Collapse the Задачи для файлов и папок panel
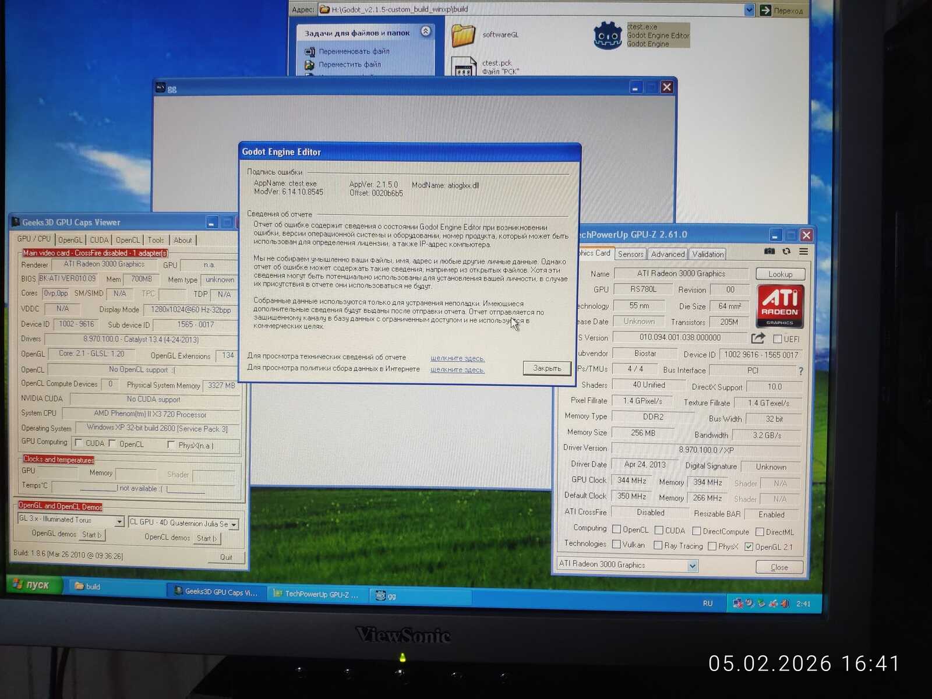This screenshot has height=699, width=932. pos(426,31)
